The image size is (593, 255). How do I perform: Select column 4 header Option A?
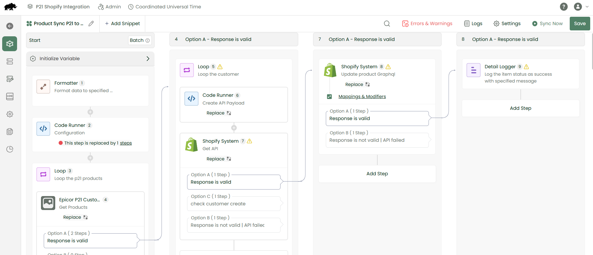click(x=234, y=39)
